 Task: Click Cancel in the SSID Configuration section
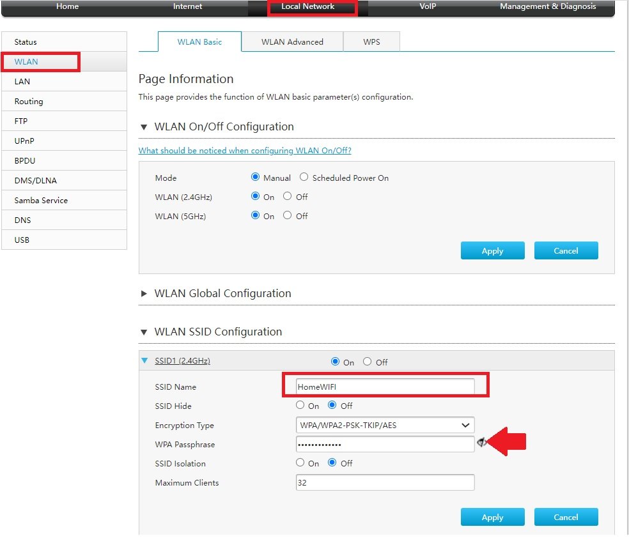pyautogui.click(x=566, y=518)
